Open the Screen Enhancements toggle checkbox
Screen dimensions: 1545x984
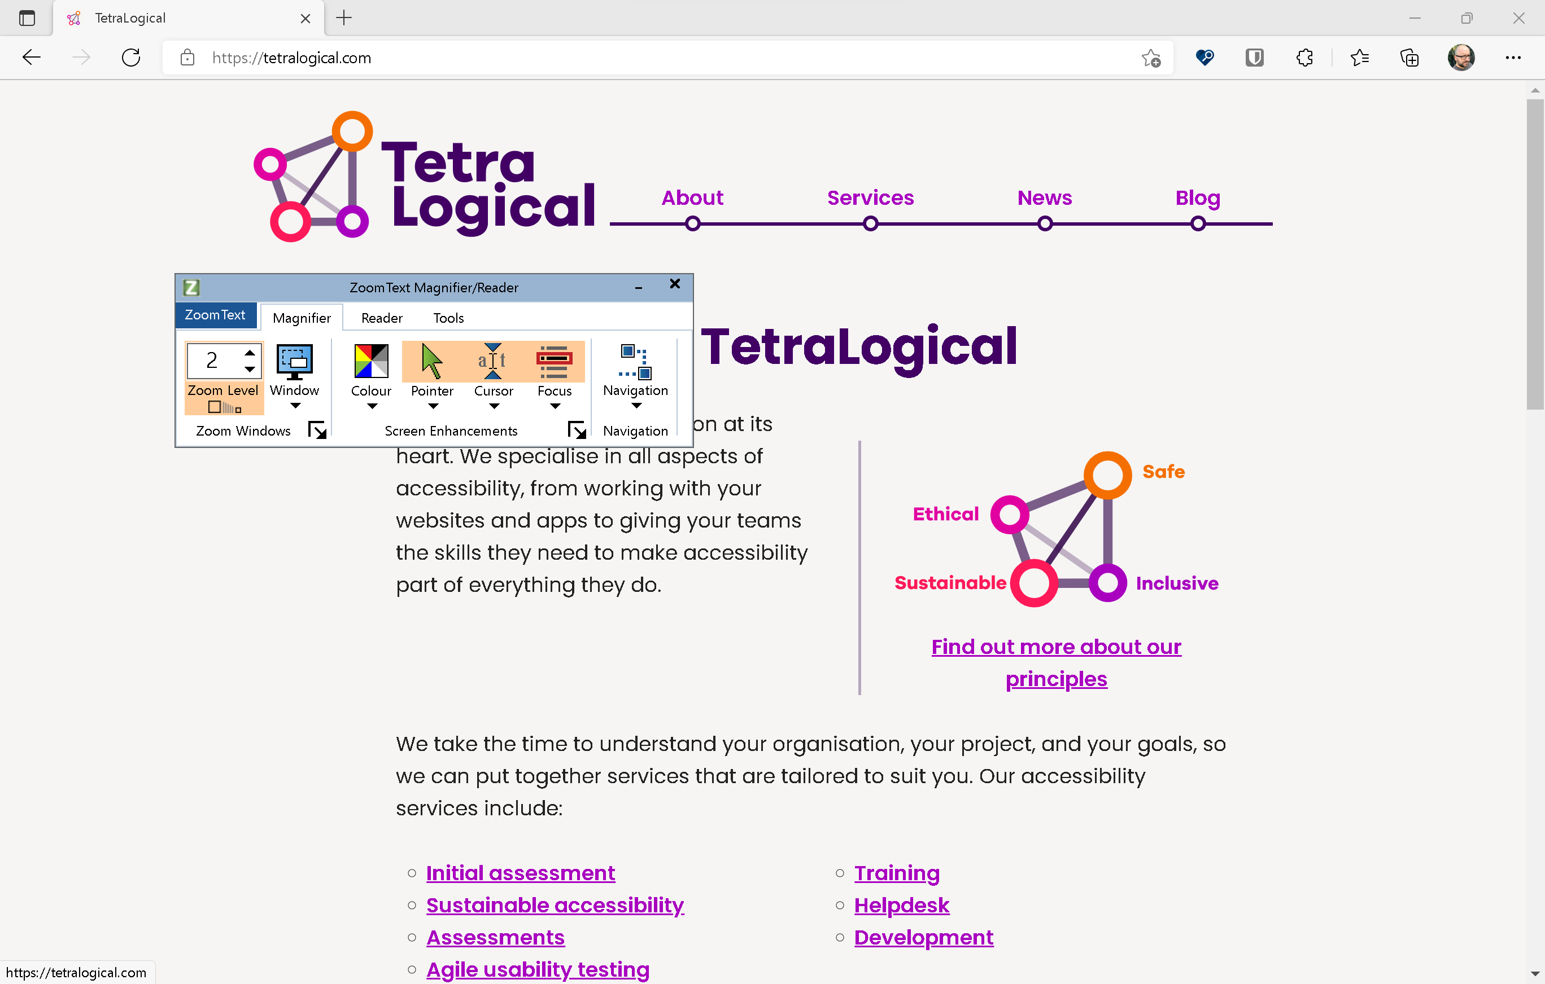coord(578,429)
